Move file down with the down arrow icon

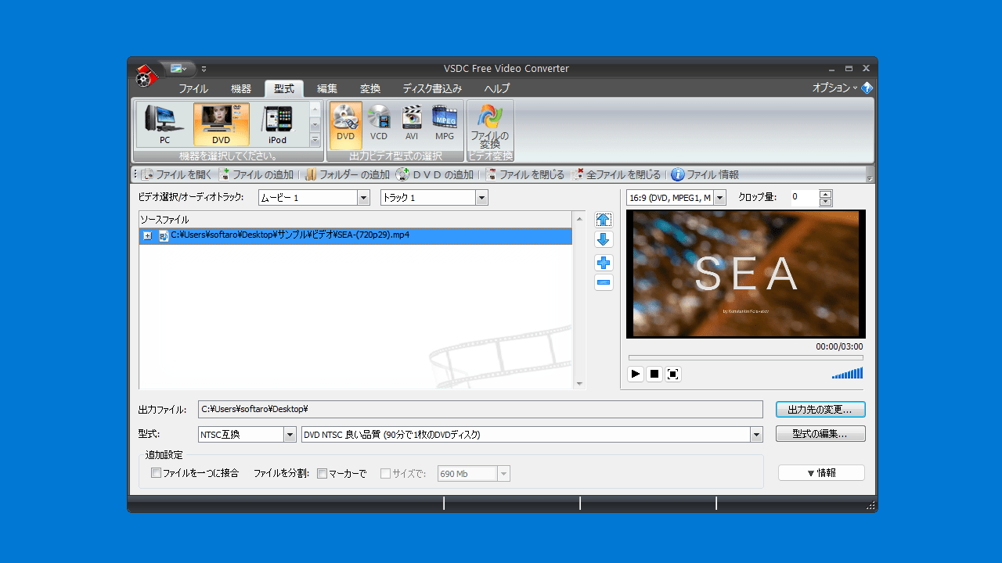point(604,239)
